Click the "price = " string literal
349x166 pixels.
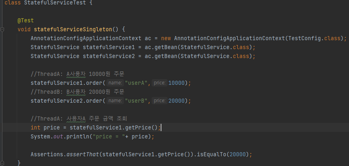point(108,136)
